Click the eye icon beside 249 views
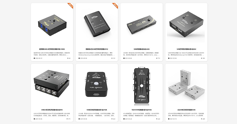 [202, 119]
